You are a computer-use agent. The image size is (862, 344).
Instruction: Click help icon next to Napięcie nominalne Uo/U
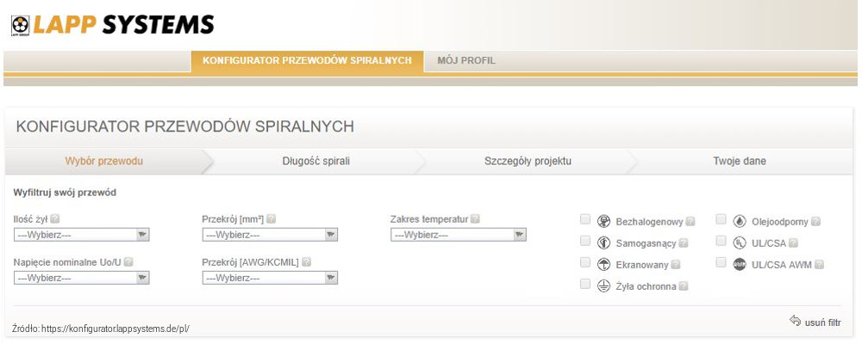coord(128,261)
